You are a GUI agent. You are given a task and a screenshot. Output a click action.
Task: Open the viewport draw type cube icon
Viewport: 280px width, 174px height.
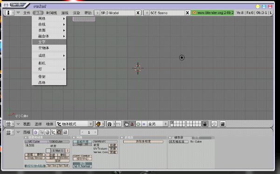coord(100,124)
